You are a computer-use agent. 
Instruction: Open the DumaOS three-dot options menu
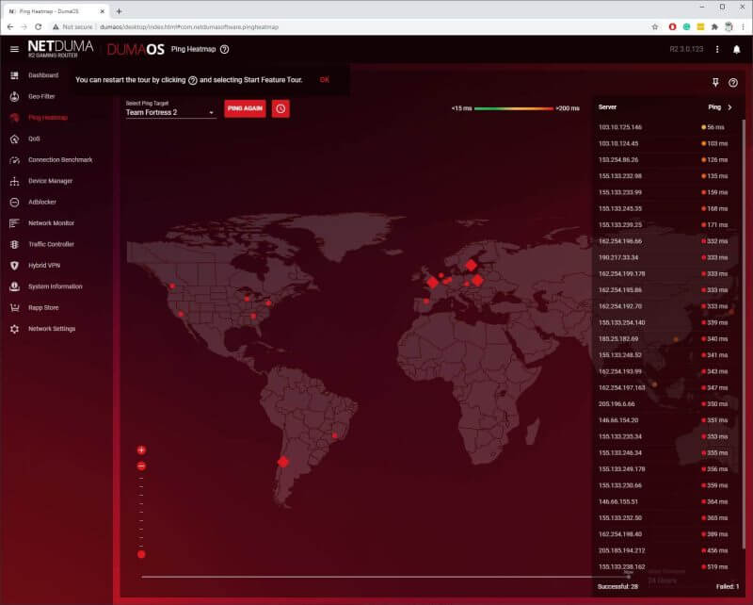coord(717,50)
